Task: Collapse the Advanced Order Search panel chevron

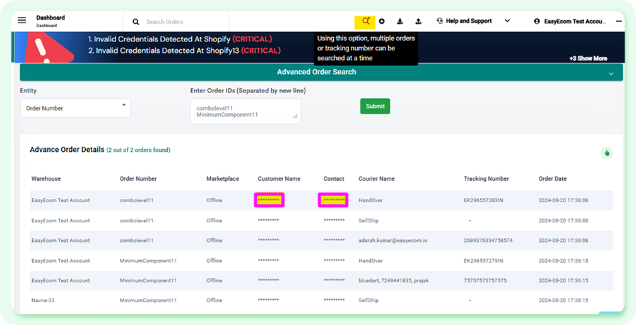Action: pyautogui.click(x=611, y=74)
